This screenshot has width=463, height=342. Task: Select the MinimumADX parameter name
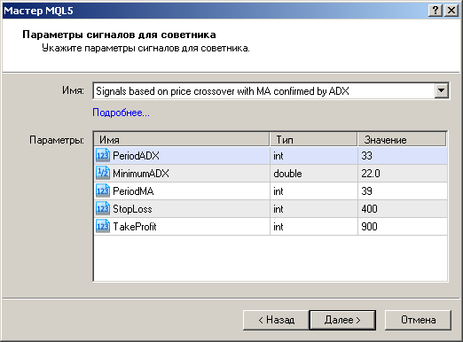[141, 174]
